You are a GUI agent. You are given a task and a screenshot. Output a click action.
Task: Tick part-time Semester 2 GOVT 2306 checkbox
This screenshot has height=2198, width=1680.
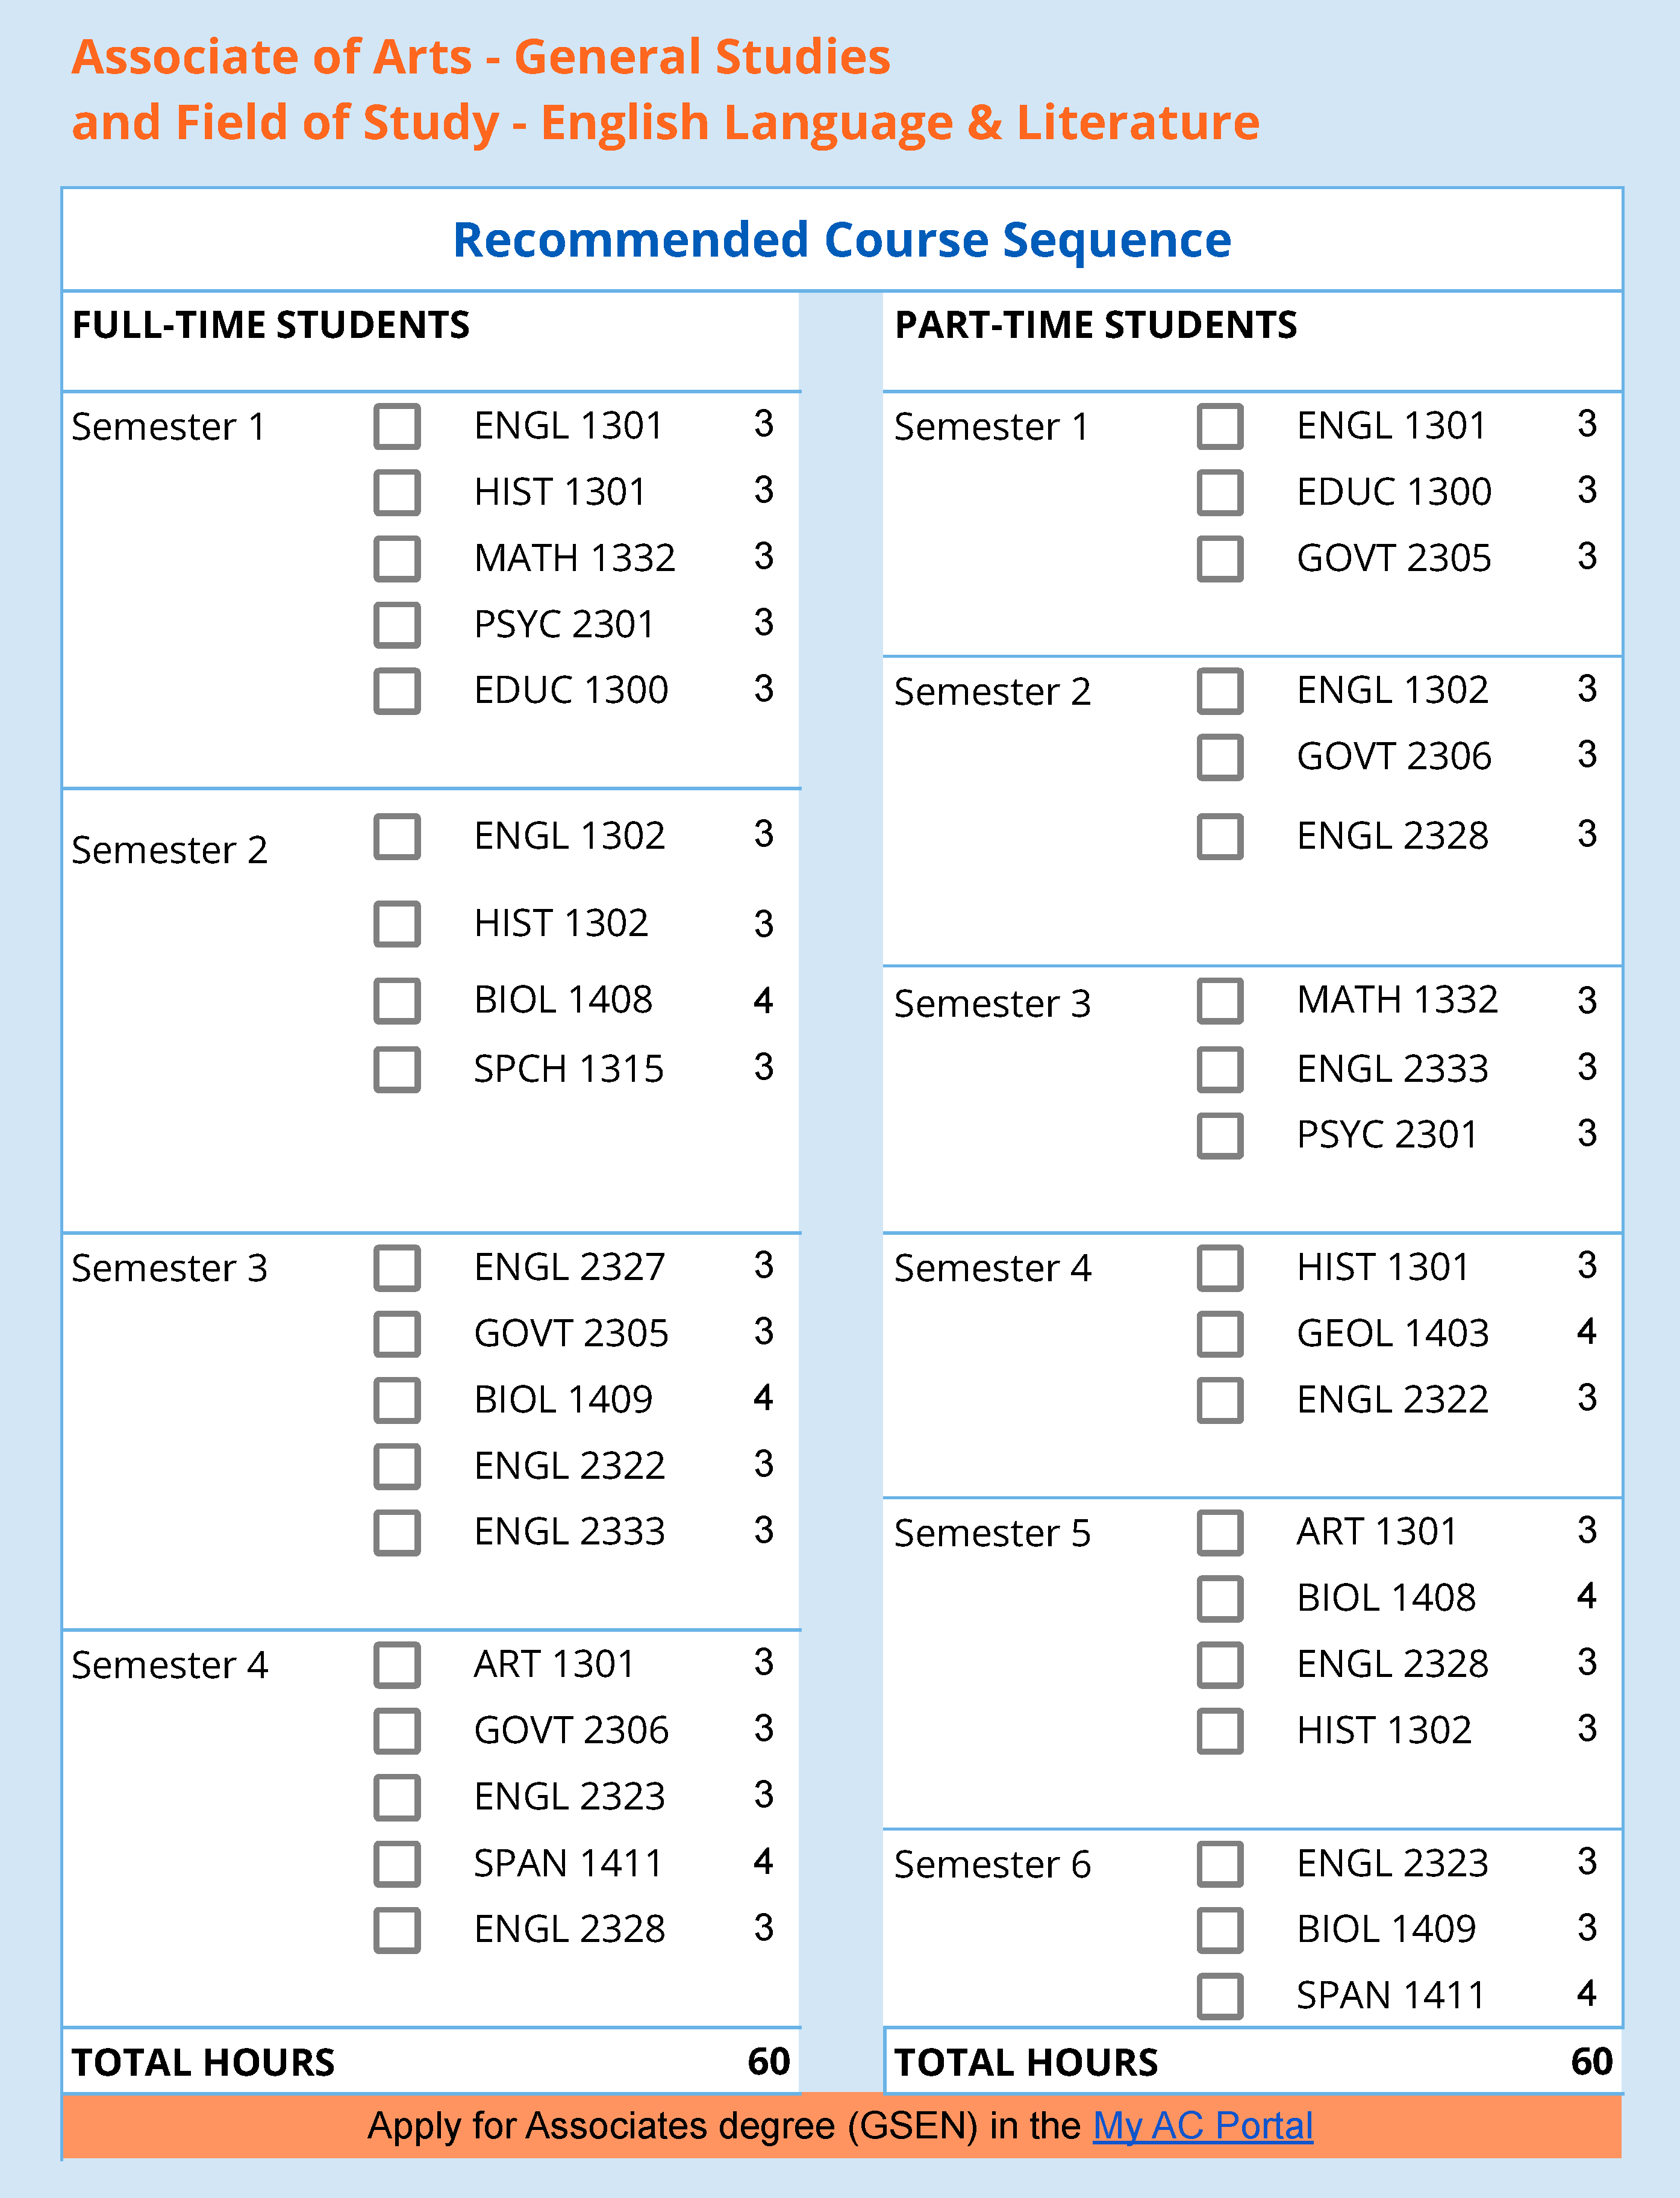pos(1220,757)
